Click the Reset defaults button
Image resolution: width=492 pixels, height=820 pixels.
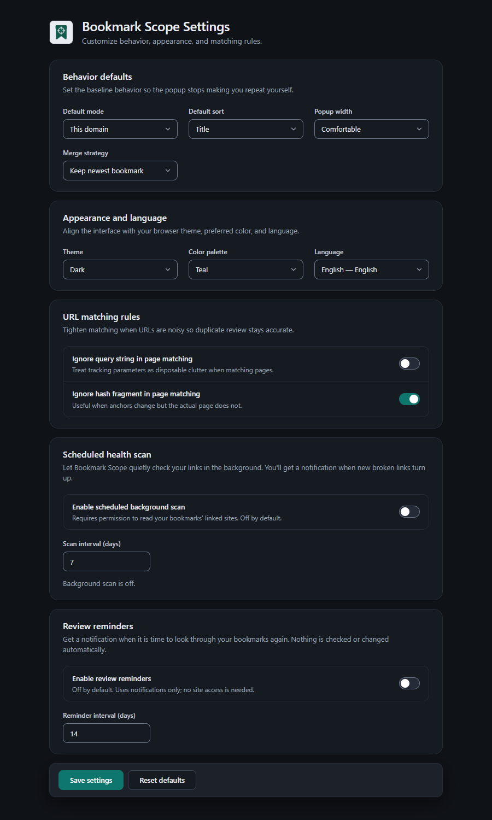tap(162, 780)
